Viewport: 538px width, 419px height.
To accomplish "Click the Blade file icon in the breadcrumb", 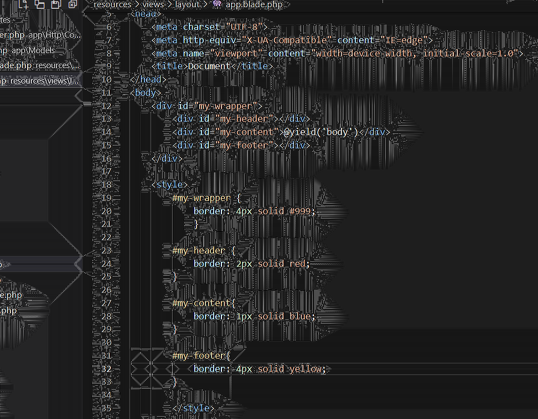I will [x=217, y=4].
